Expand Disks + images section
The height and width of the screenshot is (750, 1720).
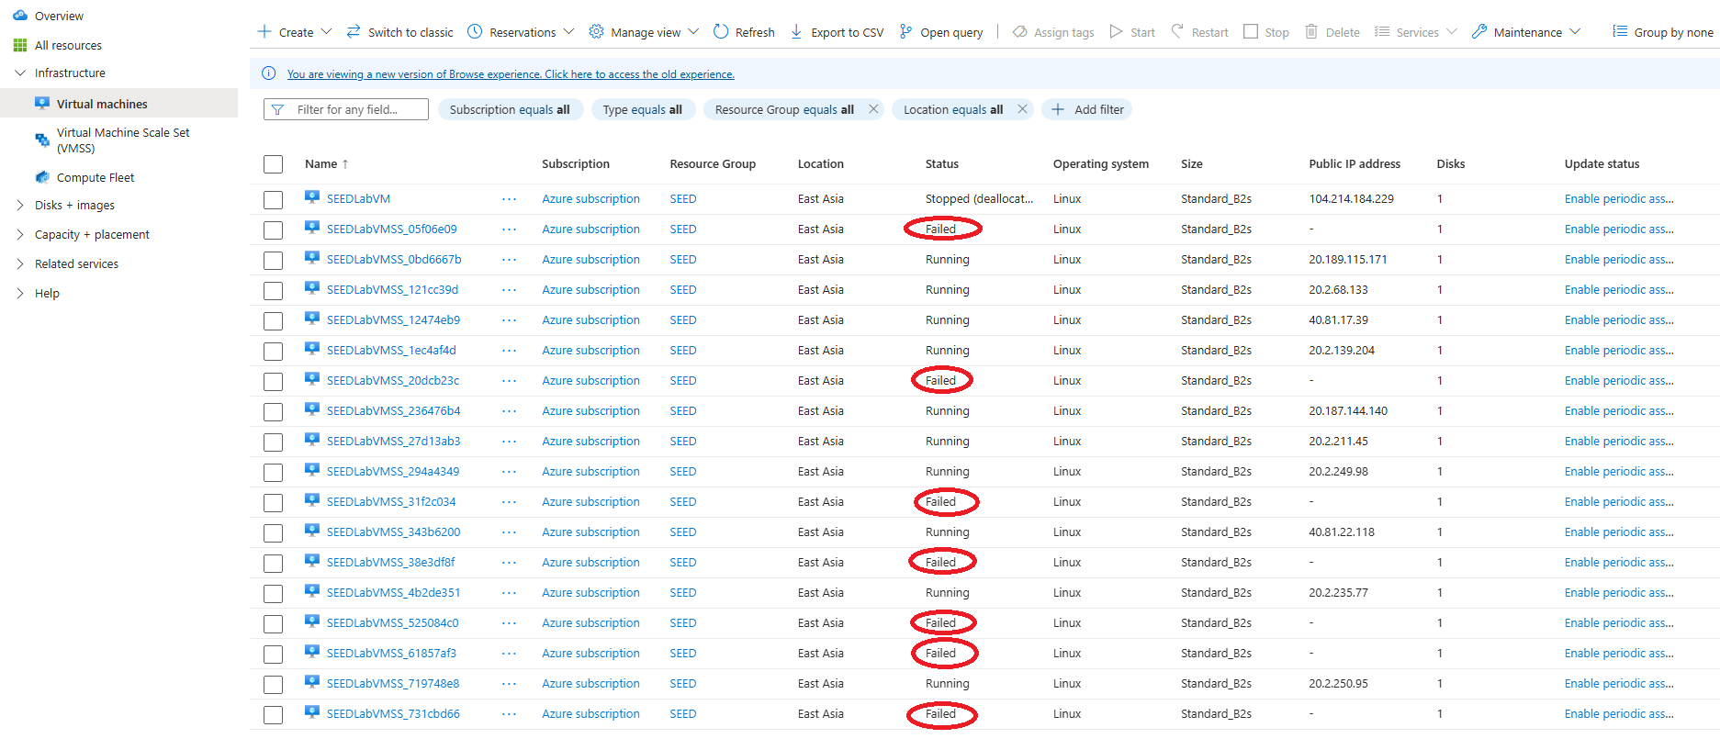tap(20, 205)
